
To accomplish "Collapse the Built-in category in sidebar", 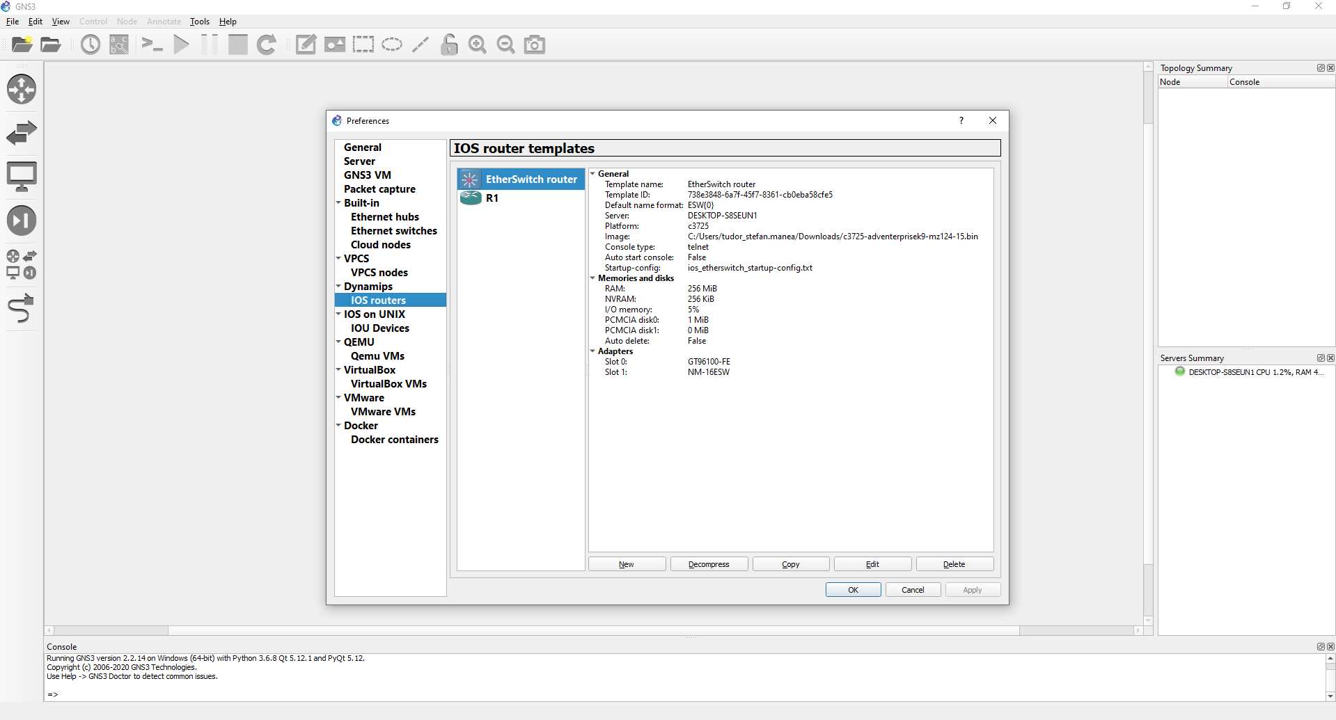I will pyautogui.click(x=339, y=202).
